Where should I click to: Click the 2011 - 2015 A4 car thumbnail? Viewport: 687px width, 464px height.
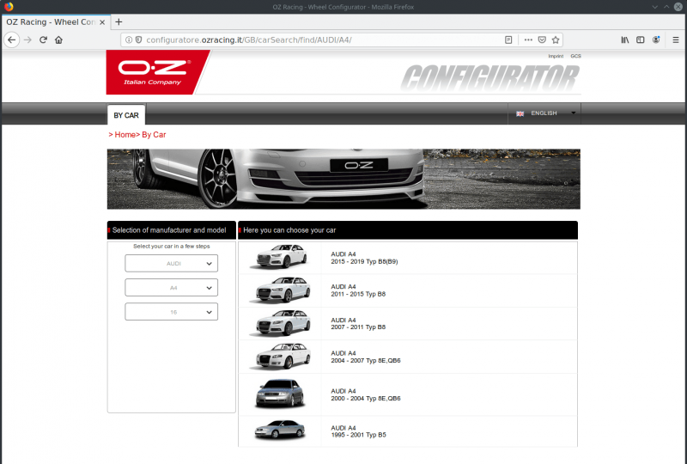coord(281,290)
